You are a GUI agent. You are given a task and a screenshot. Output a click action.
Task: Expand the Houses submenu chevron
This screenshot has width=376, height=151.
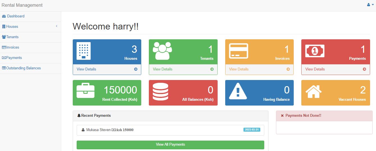coord(56,26)
